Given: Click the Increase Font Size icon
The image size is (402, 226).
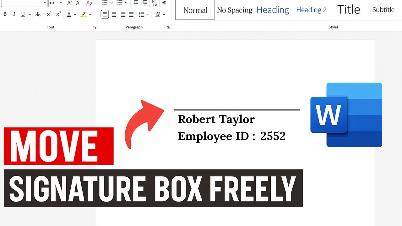Looking at the screenshot, I should [x=69, y=3].
